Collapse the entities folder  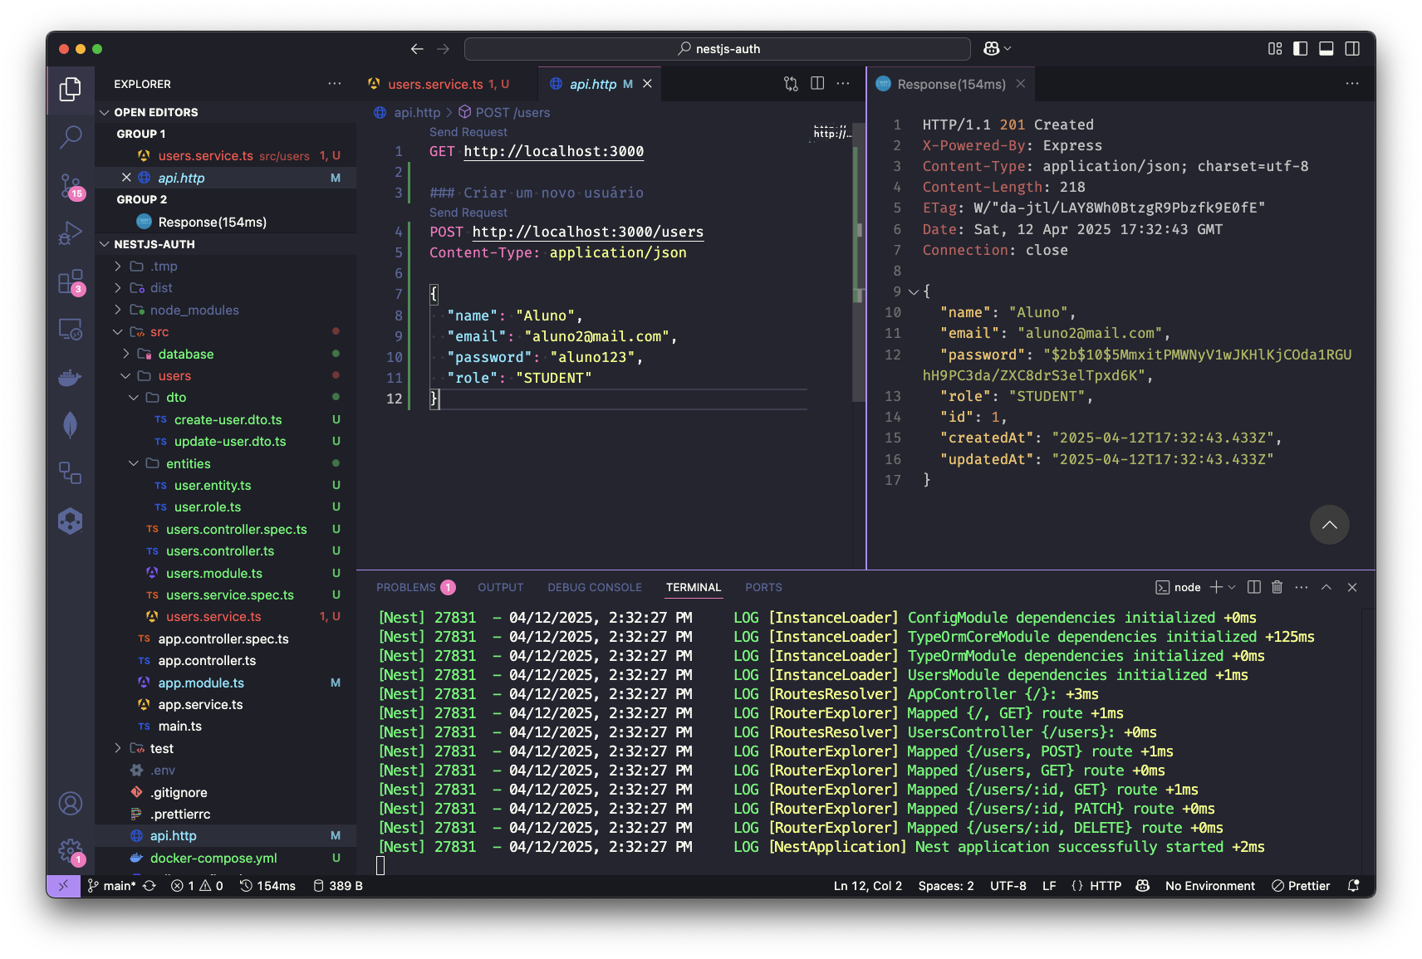[x=134, y=463]
